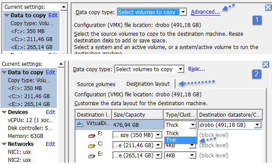
Task: Click the Destination l... column header
Action: [93, 115]
